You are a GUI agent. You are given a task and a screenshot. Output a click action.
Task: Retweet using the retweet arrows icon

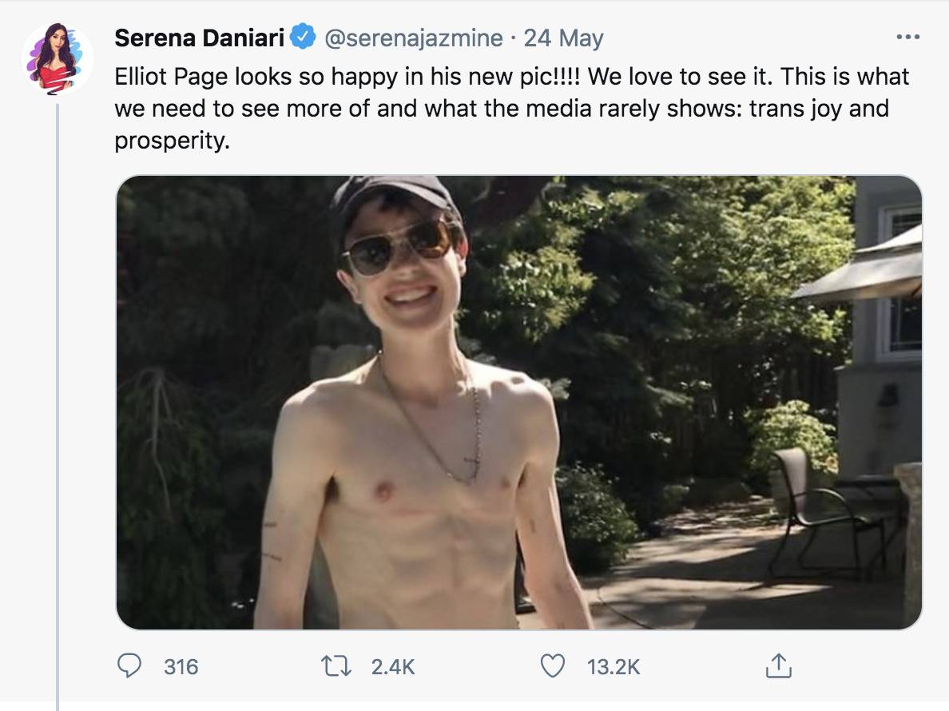(336, 666)
